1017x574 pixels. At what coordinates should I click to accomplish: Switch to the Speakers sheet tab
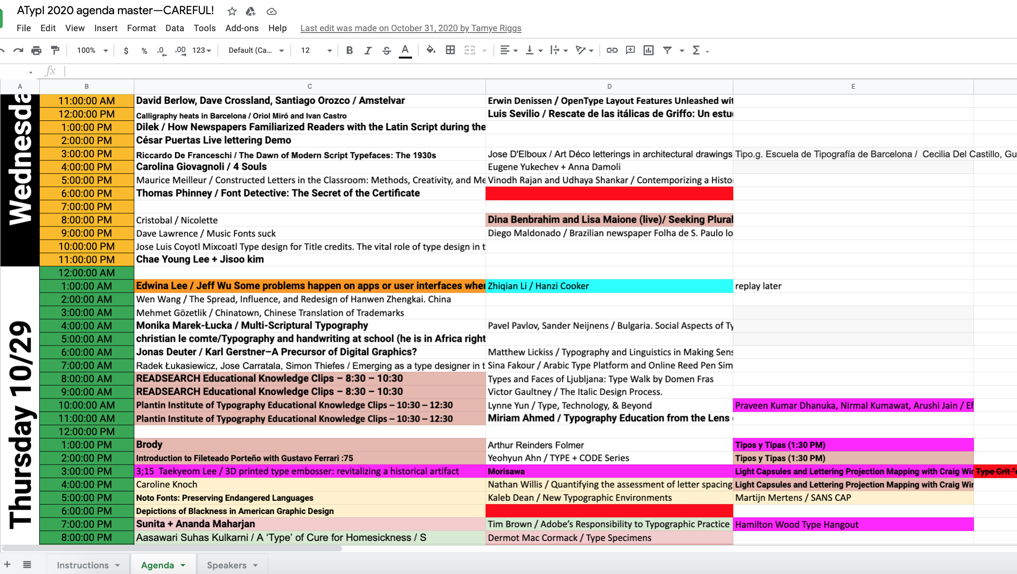pos(227,565)
